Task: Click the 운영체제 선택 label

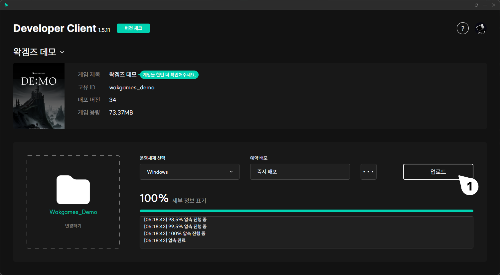Action: tap(152, 158)
